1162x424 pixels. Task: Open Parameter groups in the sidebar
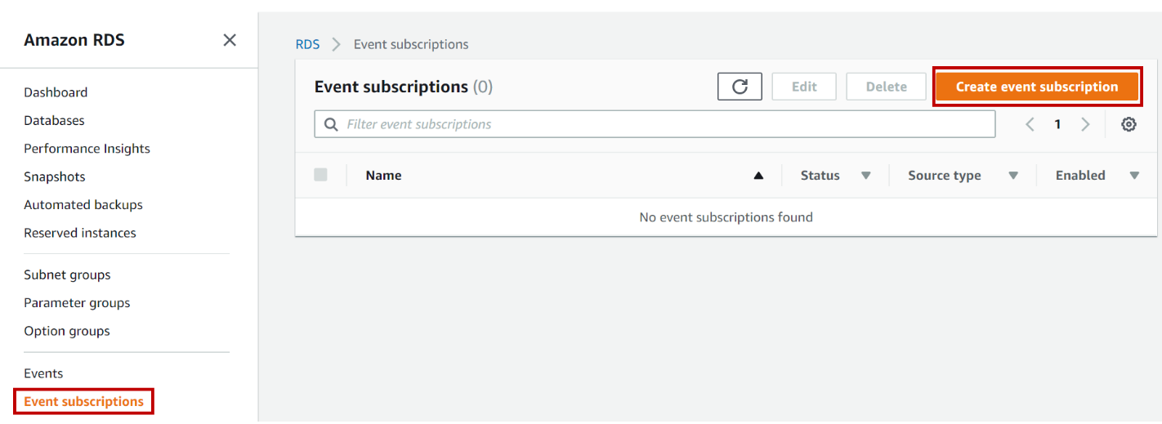pyautogui.click(x=77, y=303)
